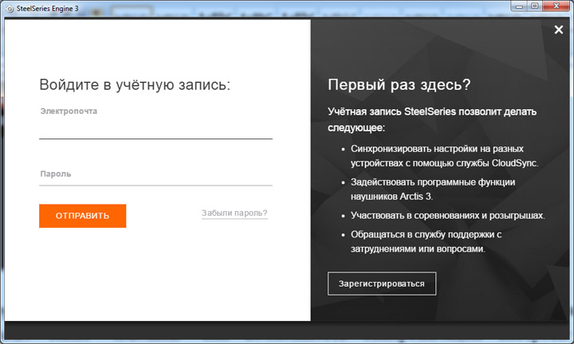Click the SteelSeries Engine 3 title bar icon
Image resolution: width=574 pixels, height=344 pixels.
10,9
